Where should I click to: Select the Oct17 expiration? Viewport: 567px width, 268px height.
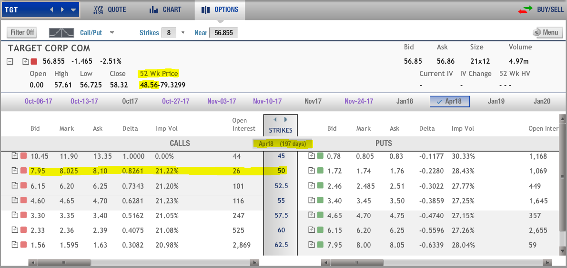(130, 101)
